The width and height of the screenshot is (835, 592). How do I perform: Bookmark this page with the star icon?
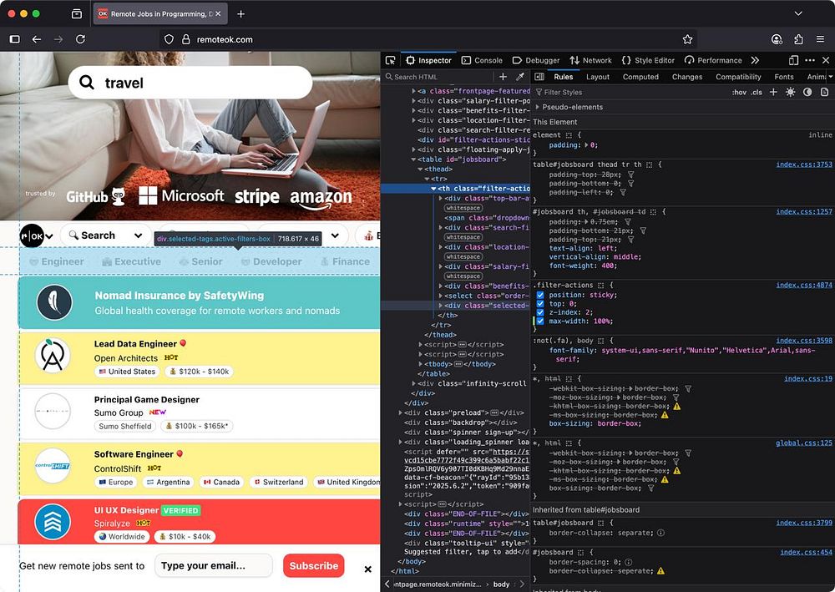click(x=687, y=39)
